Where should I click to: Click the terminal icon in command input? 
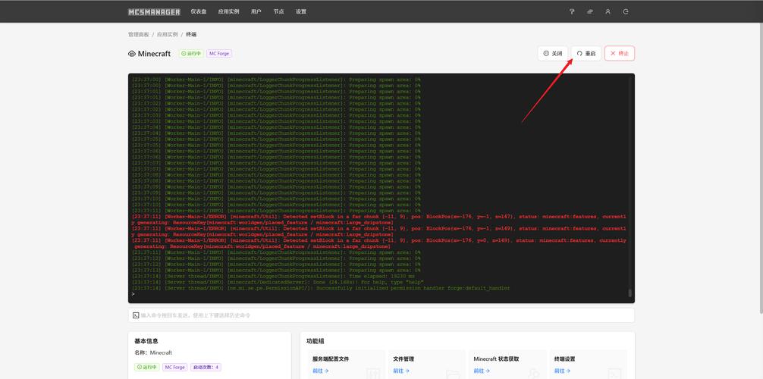coord(136,315)
